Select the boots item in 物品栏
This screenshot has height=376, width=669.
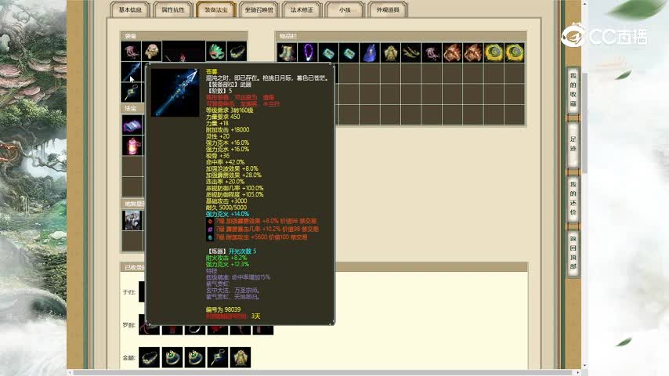287,52
